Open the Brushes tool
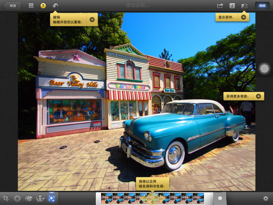 coord(40,198)
